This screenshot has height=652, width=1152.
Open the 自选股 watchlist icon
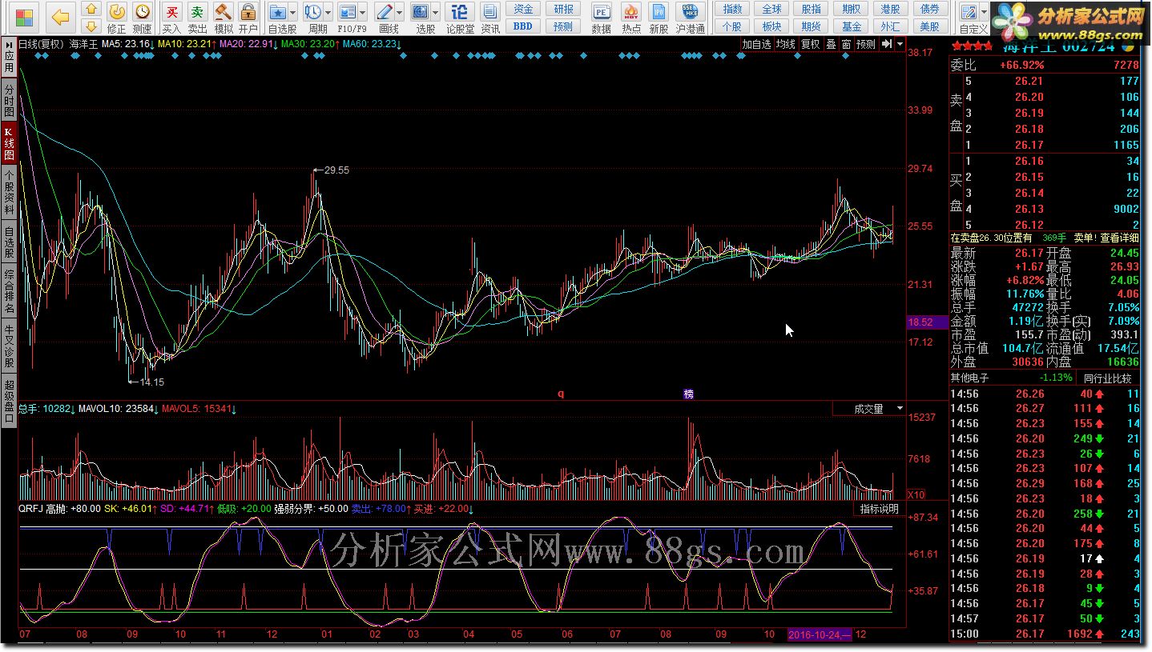[x=277, y=13]
